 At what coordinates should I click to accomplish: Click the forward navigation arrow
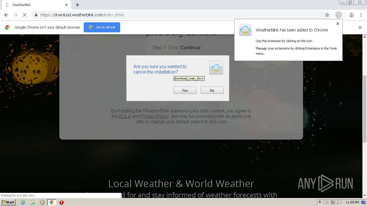point(15,15)
